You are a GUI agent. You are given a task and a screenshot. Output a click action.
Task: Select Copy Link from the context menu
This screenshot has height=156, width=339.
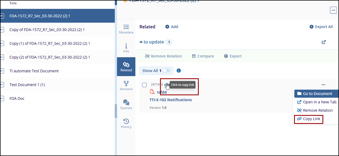(309, 119)
